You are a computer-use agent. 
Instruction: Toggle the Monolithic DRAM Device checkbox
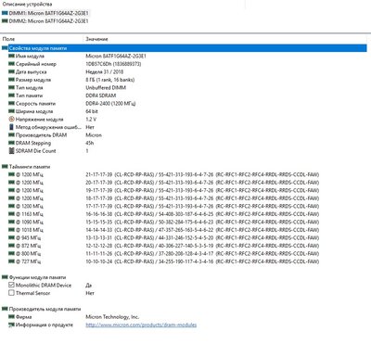pyautogui.click(x=11, y=285)
